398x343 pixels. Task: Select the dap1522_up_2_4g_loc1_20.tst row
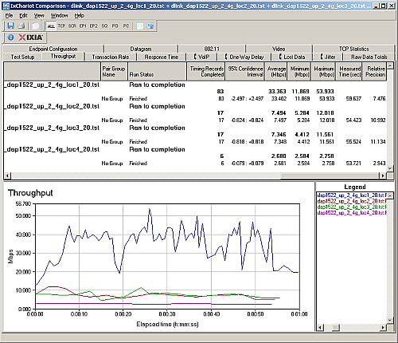[195, 85]
